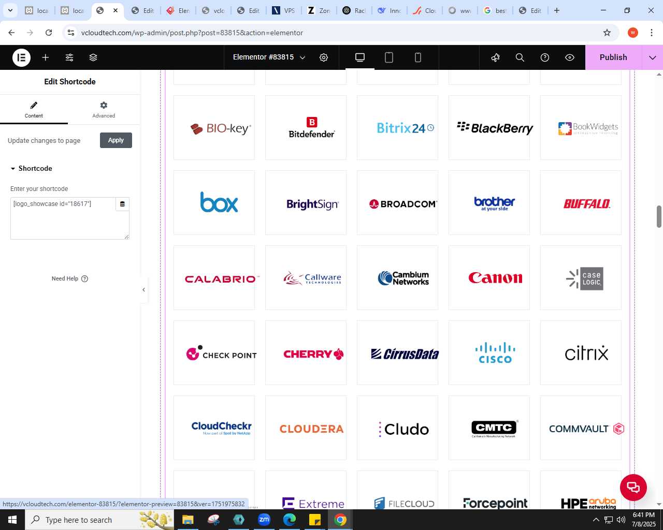The height and width of the screenshot is (530, 663).
Task: Open the Add Element plus icon
Action: [x=46, y=57]
